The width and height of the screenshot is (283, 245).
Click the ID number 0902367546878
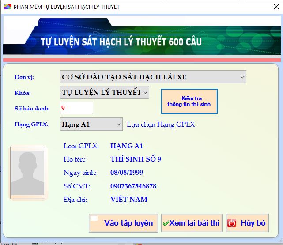pyautogui.click(x=133, y=186)
